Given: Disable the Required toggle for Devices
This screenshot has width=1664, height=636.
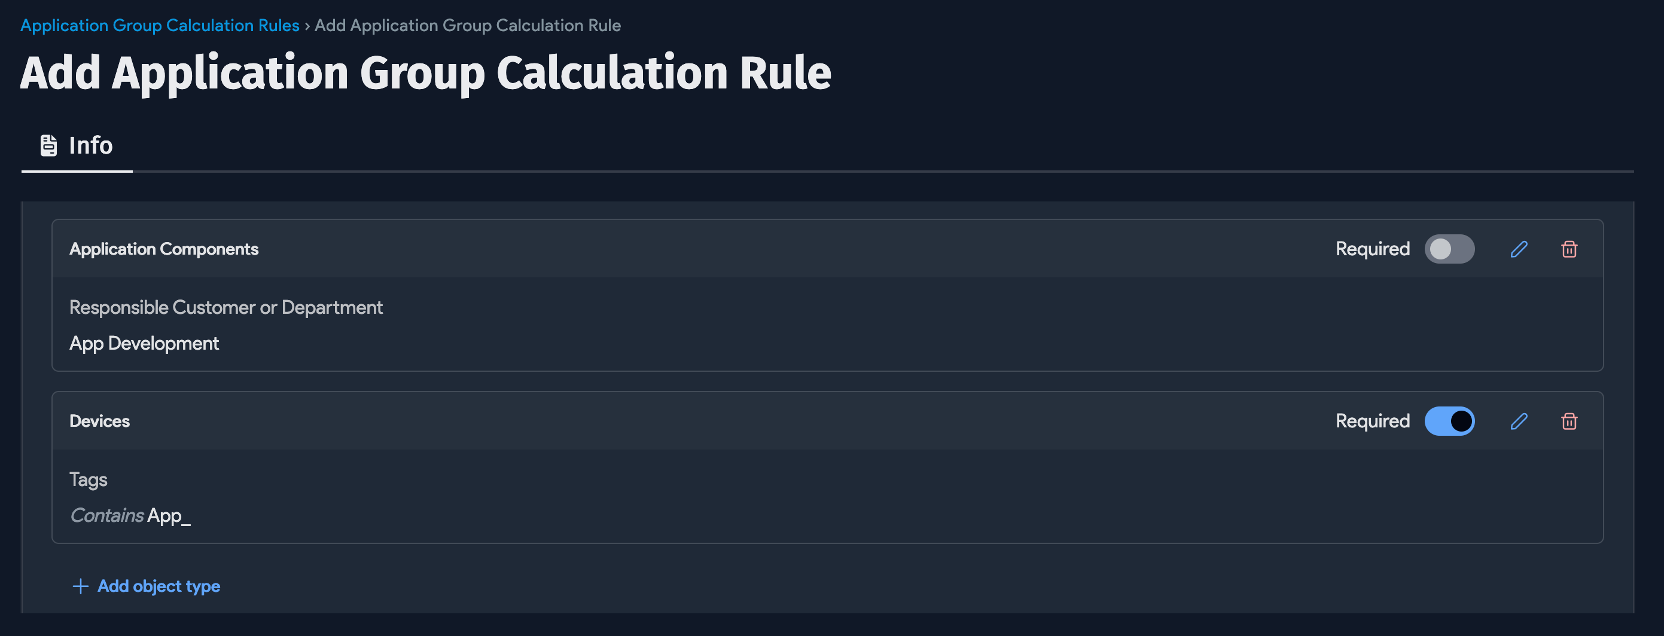Looking at the screenshot, I should click(x=1449, y=421).
